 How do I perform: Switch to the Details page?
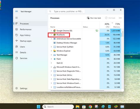[30, 53]
